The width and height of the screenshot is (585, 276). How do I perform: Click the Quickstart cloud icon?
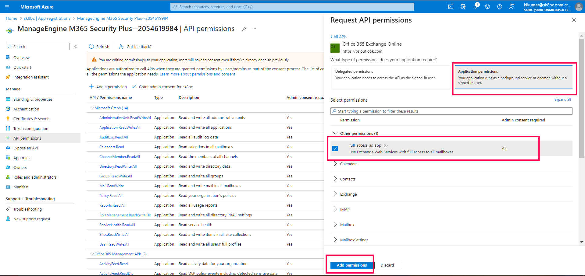[x=8, y=67]
